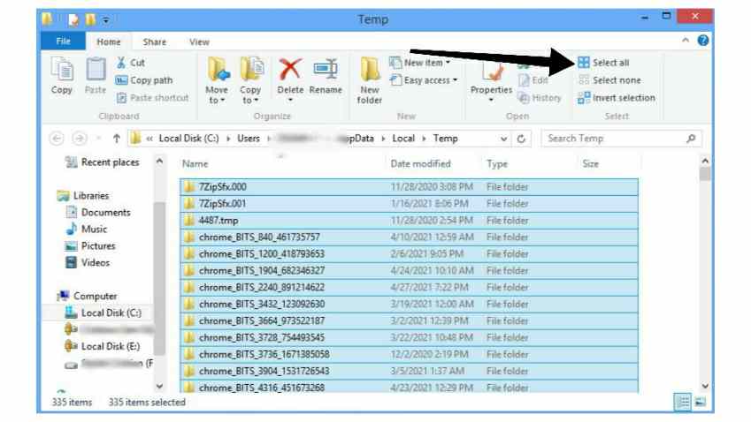751x422 pixels.
Task: Sort files by Date modified column
Action: coord(420,164)
